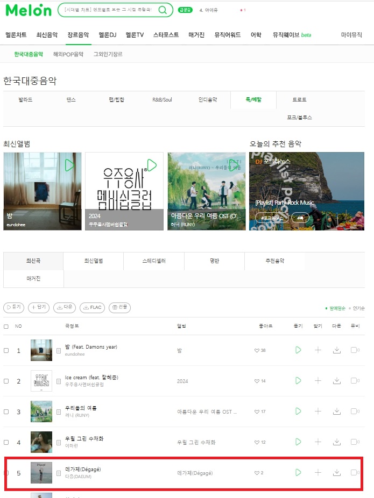
Task: Open the 해외POP음악 link
Action: click(68, 54)
